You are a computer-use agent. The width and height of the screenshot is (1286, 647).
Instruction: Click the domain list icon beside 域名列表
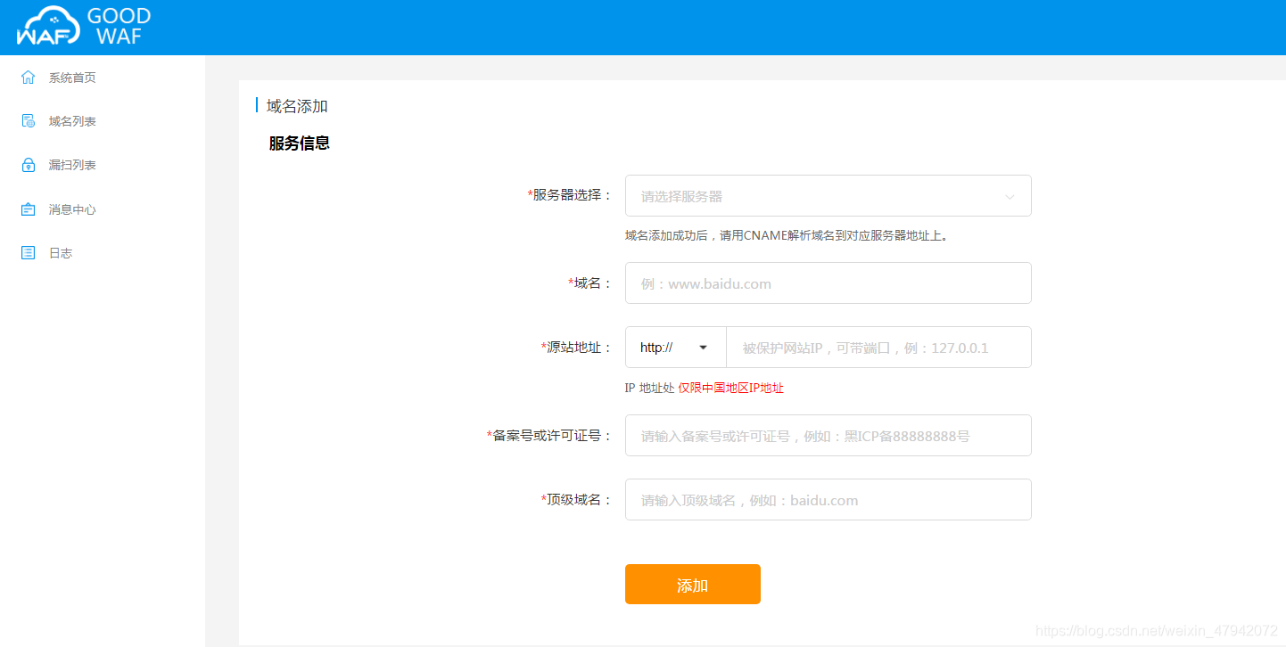[x=29, y=121]
